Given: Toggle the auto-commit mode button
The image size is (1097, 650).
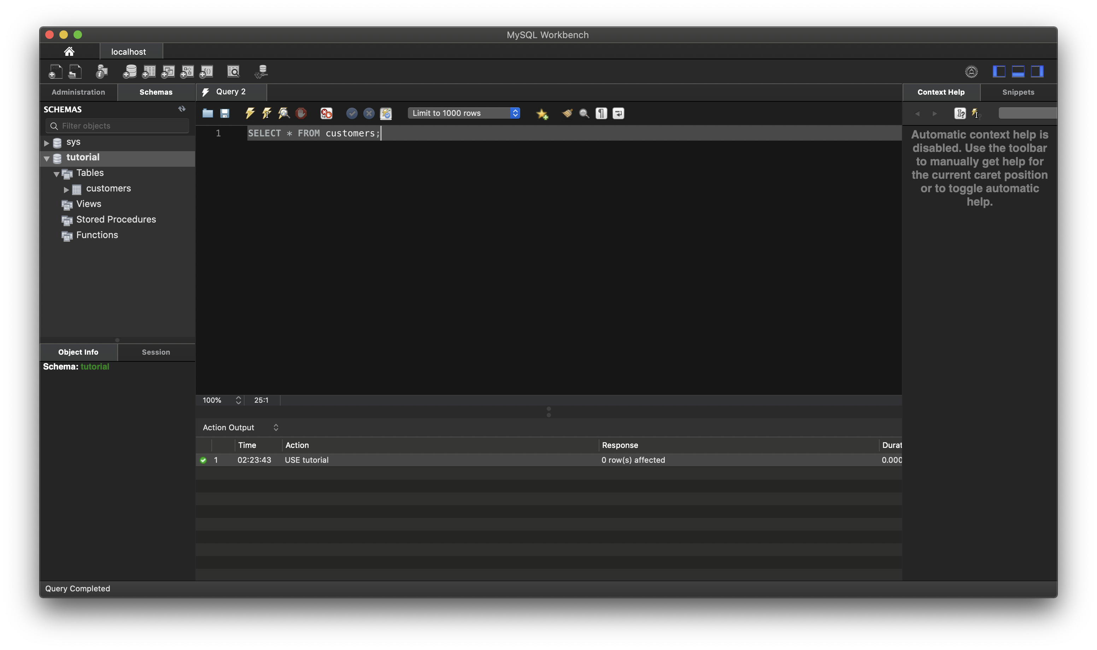Looking at the screenshot, I should tap(386, 113).
